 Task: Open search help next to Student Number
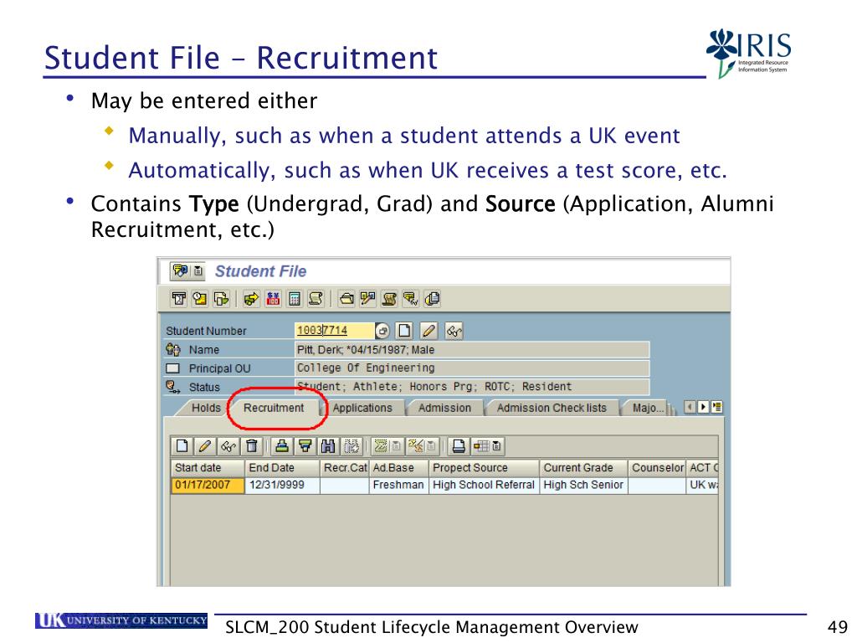(x=382, y=330)
